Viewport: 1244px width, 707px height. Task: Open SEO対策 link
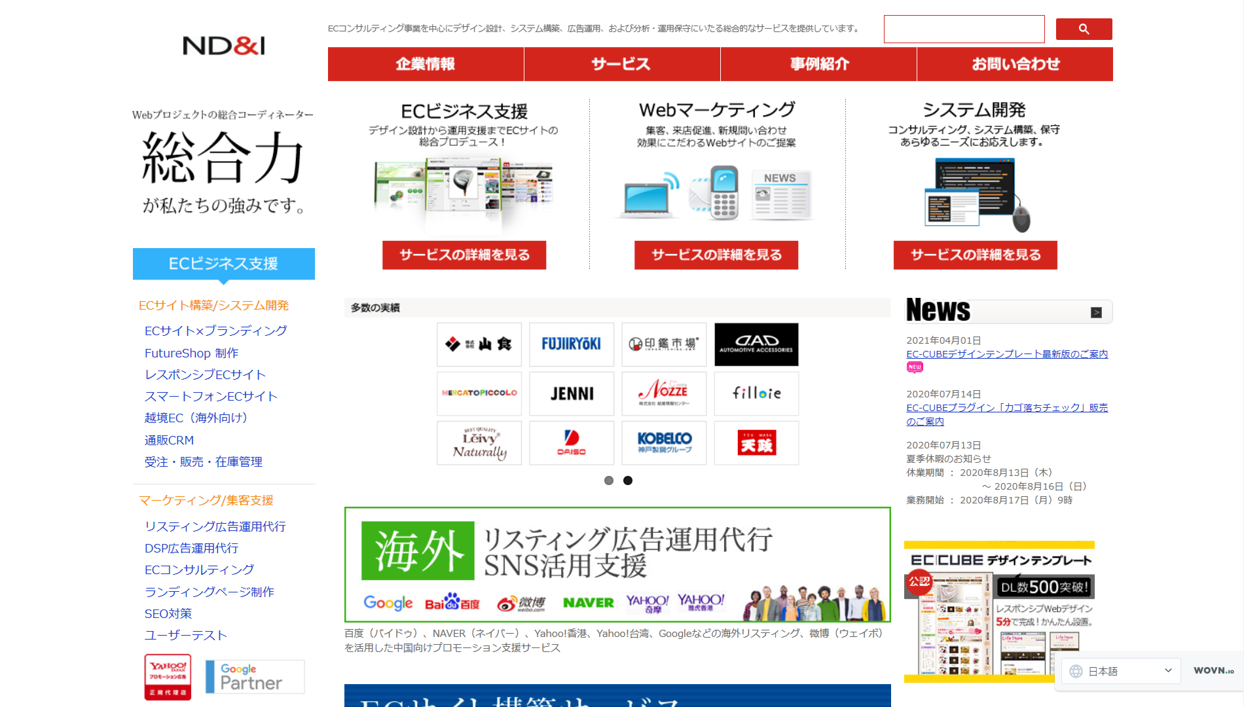pos(168,613)
